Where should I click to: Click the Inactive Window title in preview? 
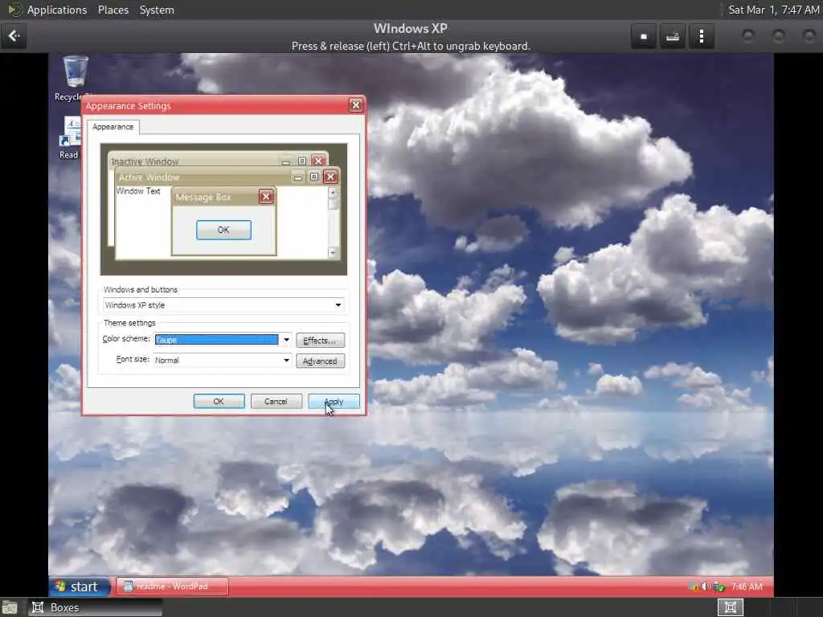pos(145,161)
